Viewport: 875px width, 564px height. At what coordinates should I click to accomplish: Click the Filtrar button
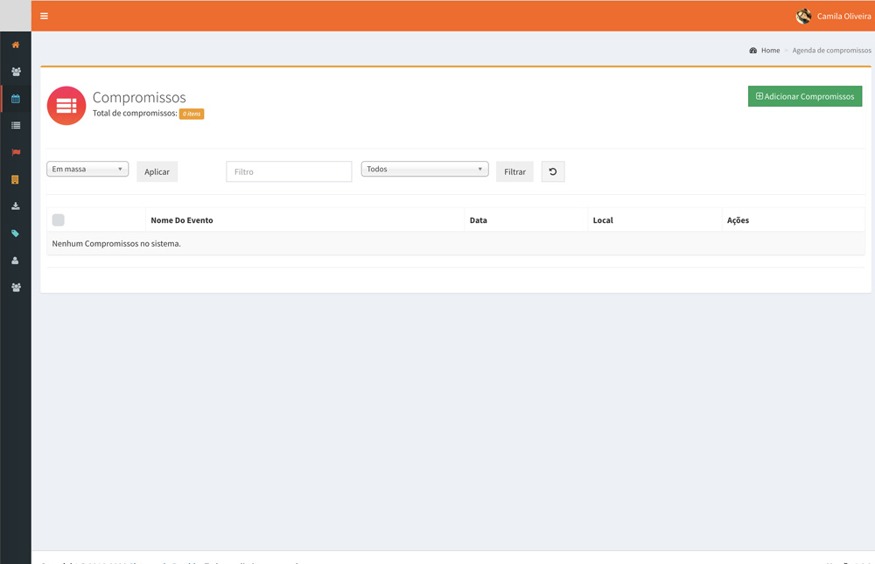pos(514,171)
